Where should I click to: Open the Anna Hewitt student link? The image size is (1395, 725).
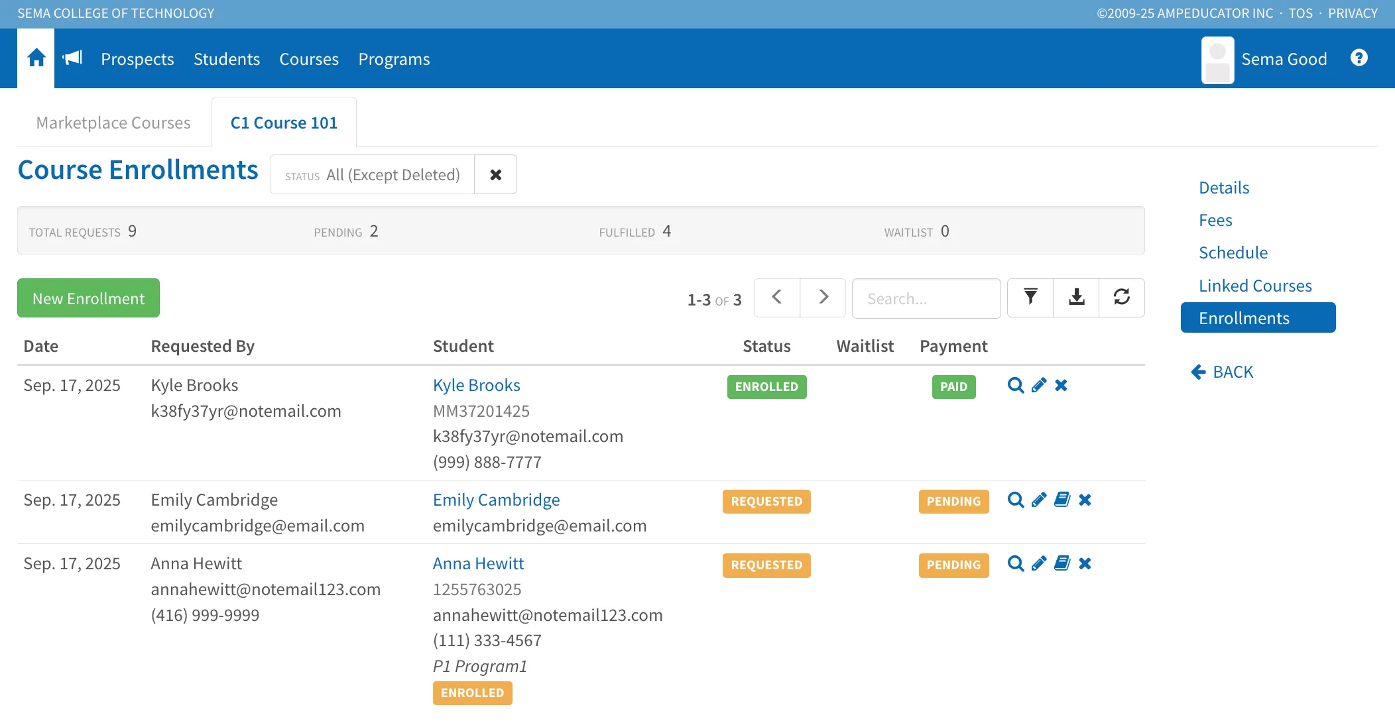[478, 563]
